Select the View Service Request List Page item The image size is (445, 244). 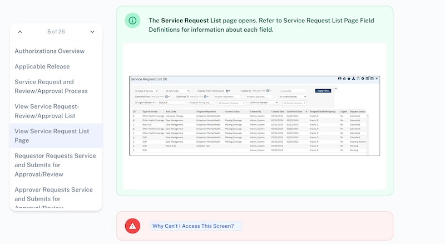click(x=56, y=136)
